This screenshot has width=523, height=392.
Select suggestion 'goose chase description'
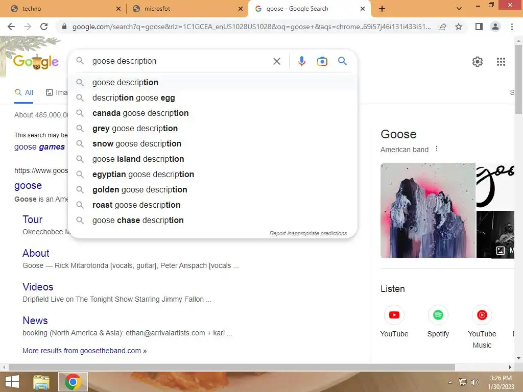pyautogui.click(x=212, y=220)
